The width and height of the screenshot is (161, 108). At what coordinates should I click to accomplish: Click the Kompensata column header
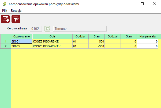(147, 36)
